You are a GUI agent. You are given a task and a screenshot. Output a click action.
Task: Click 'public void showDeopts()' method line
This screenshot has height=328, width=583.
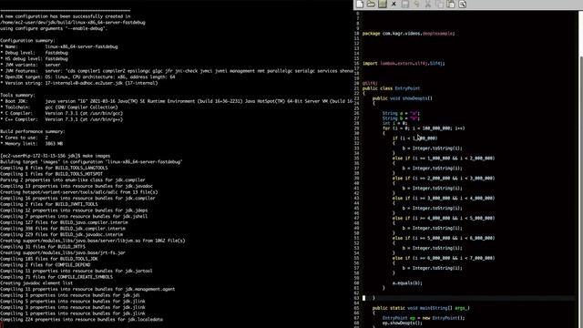[x=403, y=98]
